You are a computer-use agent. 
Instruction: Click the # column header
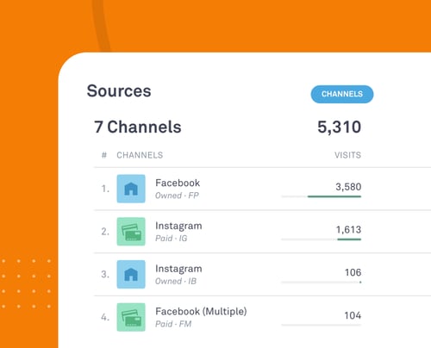click(104, 155)
